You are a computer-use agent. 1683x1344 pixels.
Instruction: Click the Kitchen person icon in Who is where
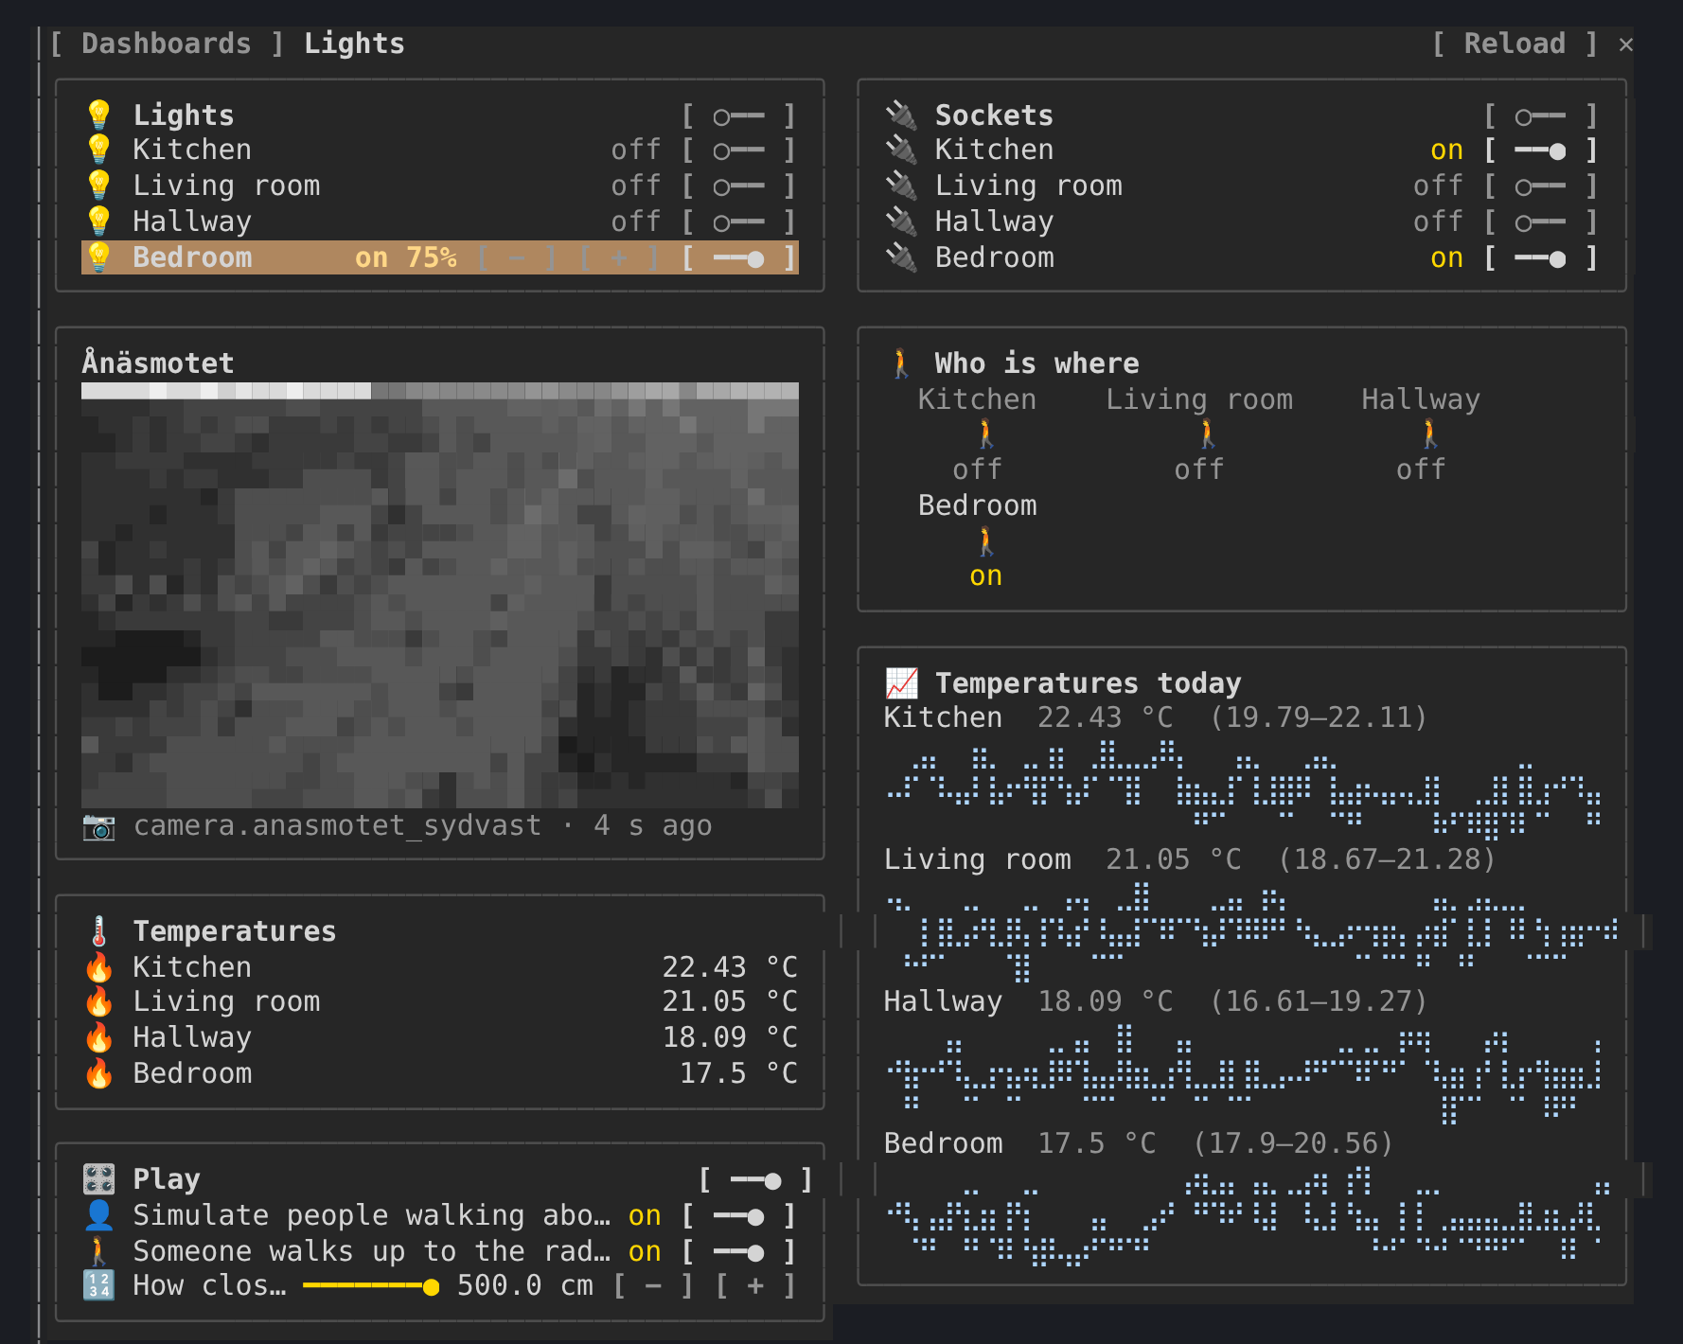click(x=985, y=434)
